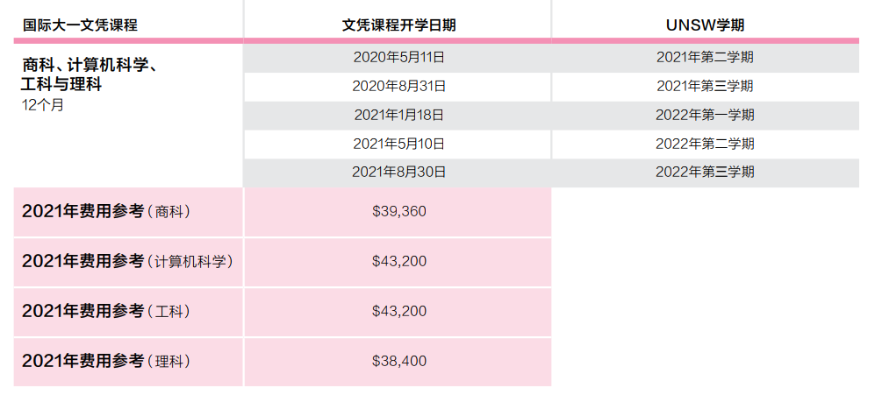Image resolution: width=875 pixels, height=402 pixels.
Task: Click the 2020年8月31日 date cell
Action: 398,87
